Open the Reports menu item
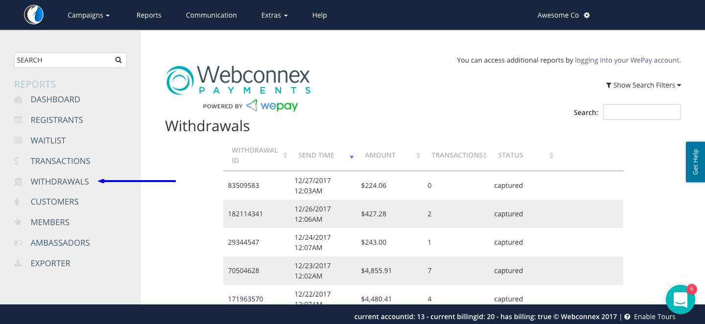The image size is (705, 324). [x=149, y=15]
